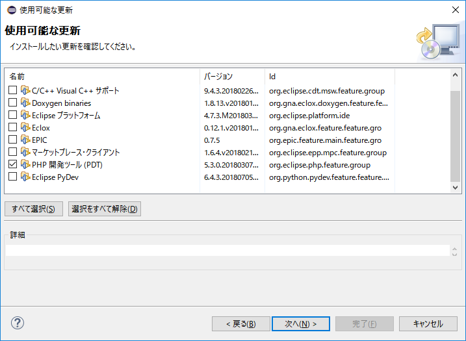Click the Eclipse PyDev feature icon
The image size is (466, 341).
25,177
